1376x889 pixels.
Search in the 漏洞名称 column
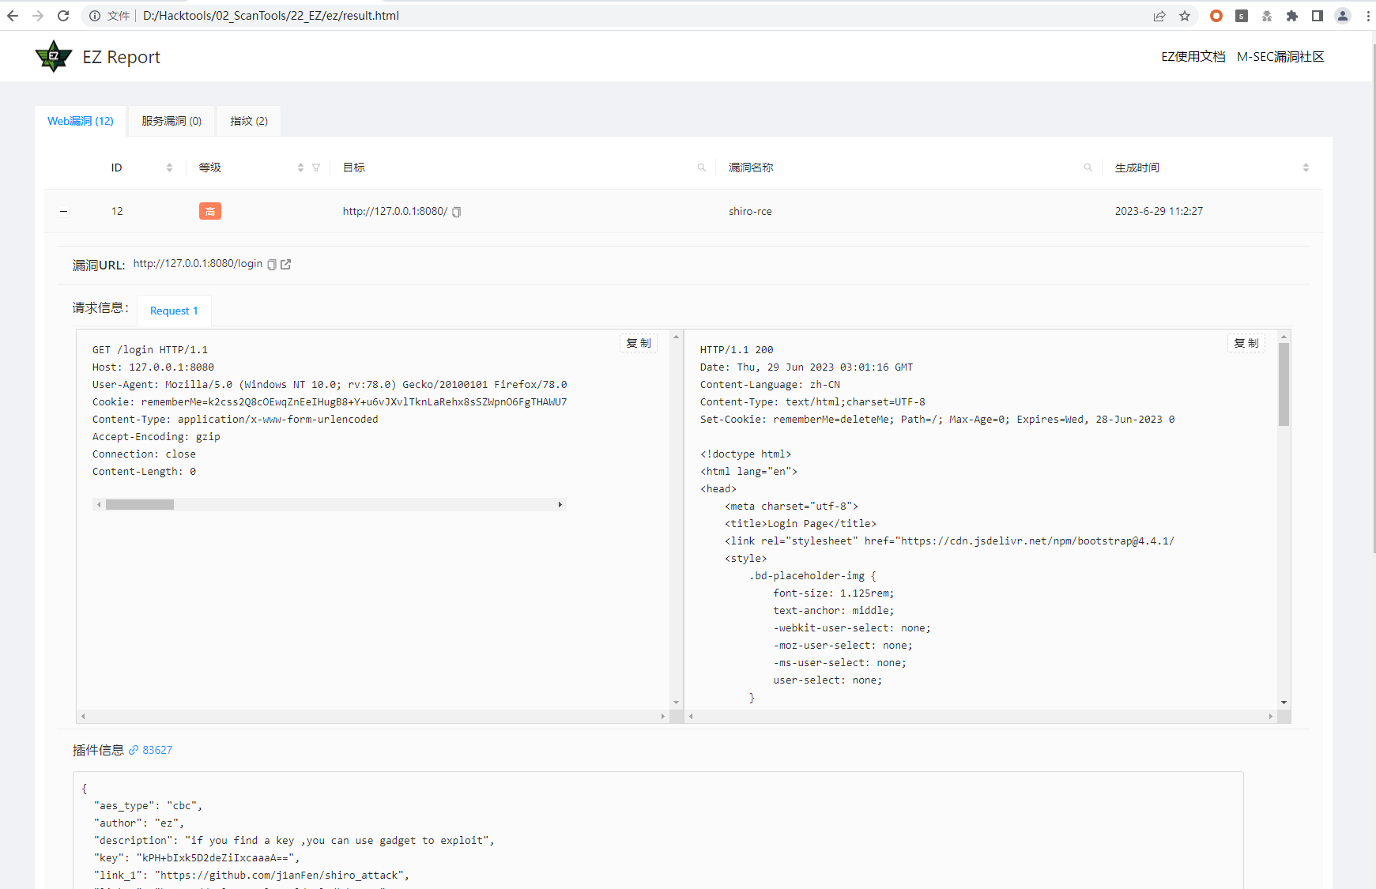(1088, 168)
